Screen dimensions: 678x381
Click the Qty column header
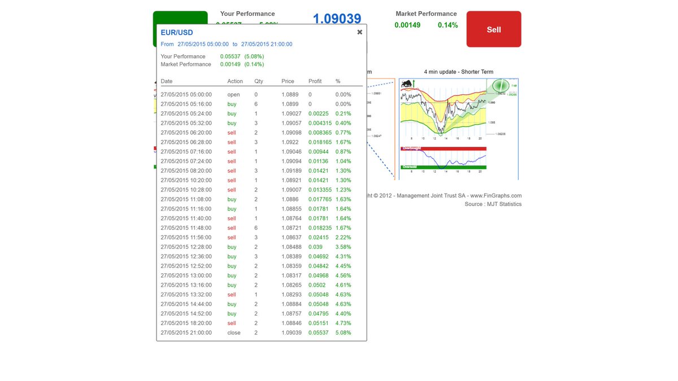(x=259, y=81)
